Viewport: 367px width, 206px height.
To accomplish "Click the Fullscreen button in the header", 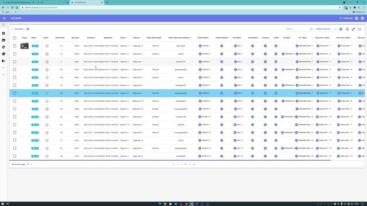I will click(346, 18).
